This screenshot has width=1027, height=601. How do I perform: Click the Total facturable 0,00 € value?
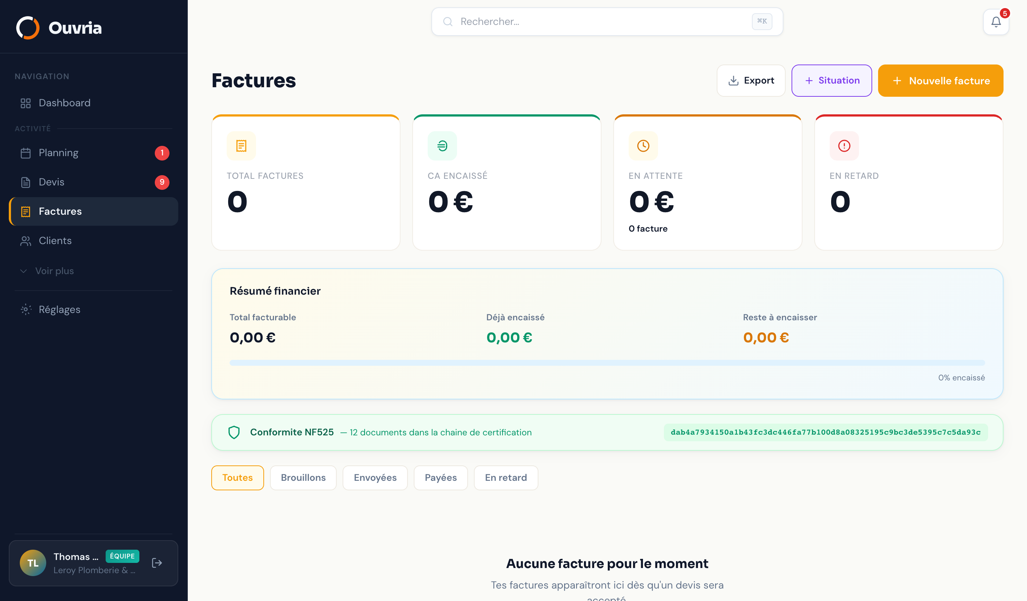[x=253, y=338]
